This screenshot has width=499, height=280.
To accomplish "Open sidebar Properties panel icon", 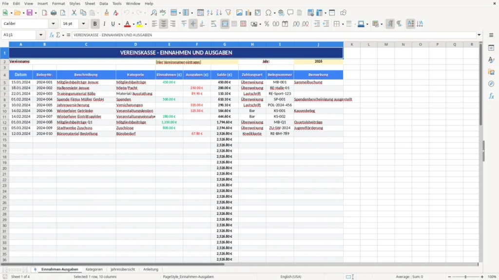I will [x=491, y=48].
